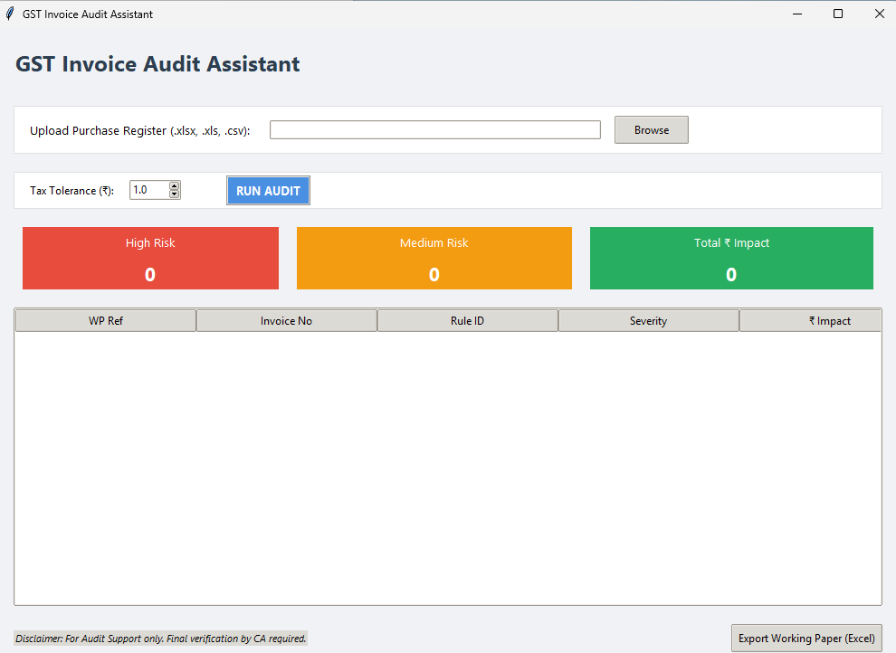Click the Medium Risk orange card
The image size is (896, 653).
(434, 259)
